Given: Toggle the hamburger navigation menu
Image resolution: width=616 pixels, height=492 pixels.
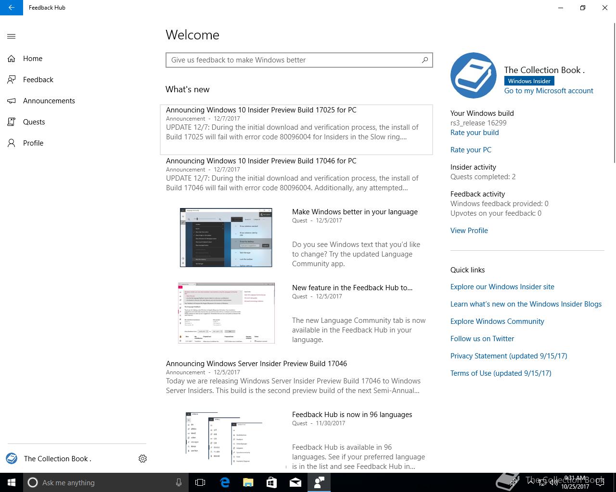Looking at the screenshot, I should pos(12,36).
